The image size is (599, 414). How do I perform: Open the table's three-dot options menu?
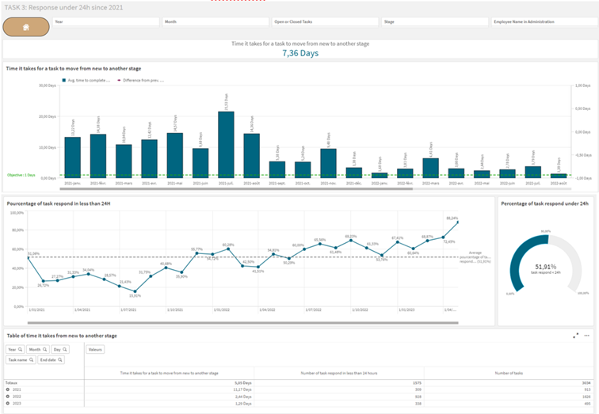coord(586,336)
